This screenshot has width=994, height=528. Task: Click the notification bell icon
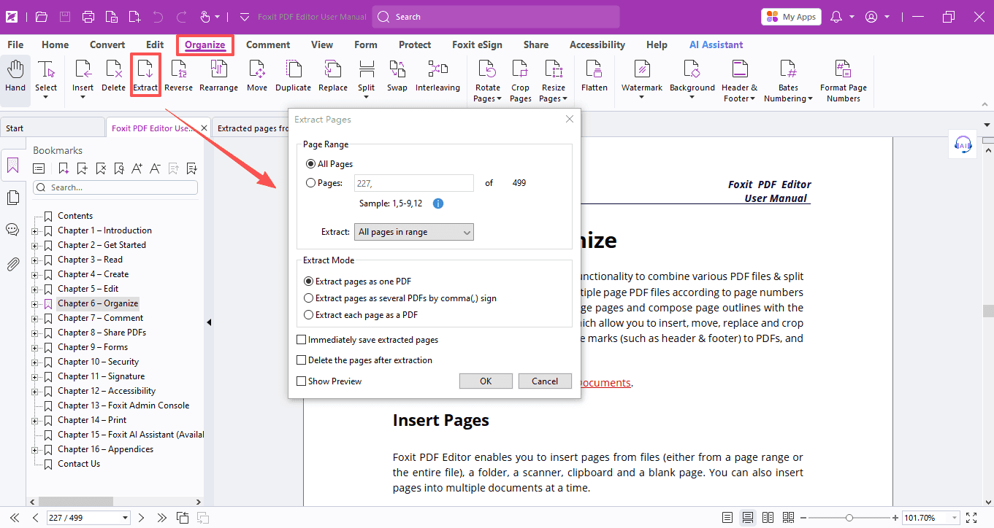[837, 16]
